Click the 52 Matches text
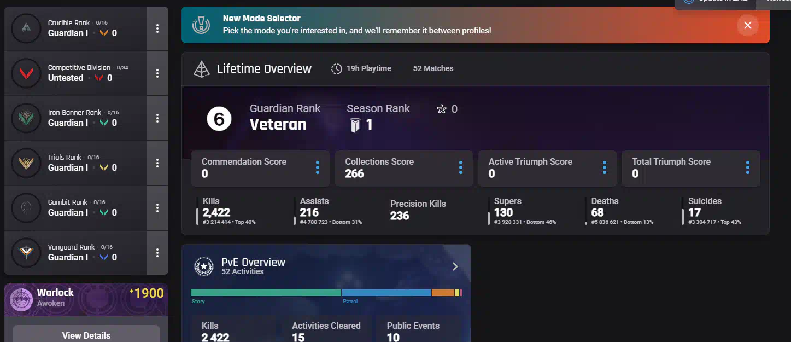 433,68
